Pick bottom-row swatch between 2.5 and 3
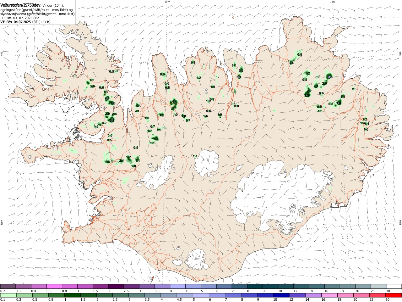Screen dimensions: 402x302 tap(121, 295)
